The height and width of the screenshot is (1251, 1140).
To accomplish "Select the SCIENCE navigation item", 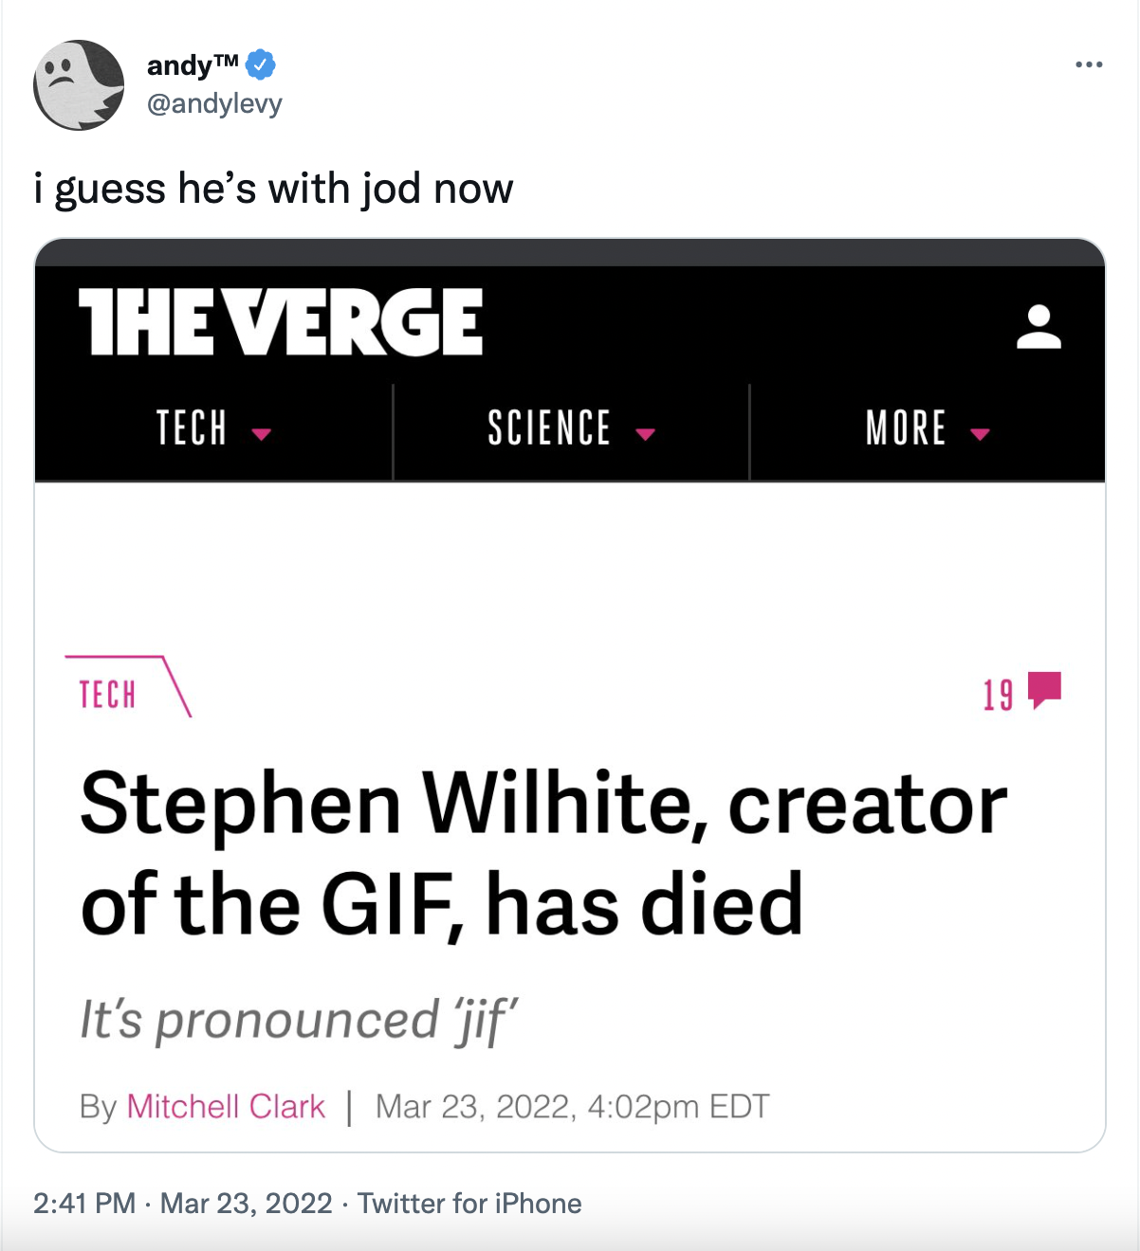I will (x=549, y=427).
